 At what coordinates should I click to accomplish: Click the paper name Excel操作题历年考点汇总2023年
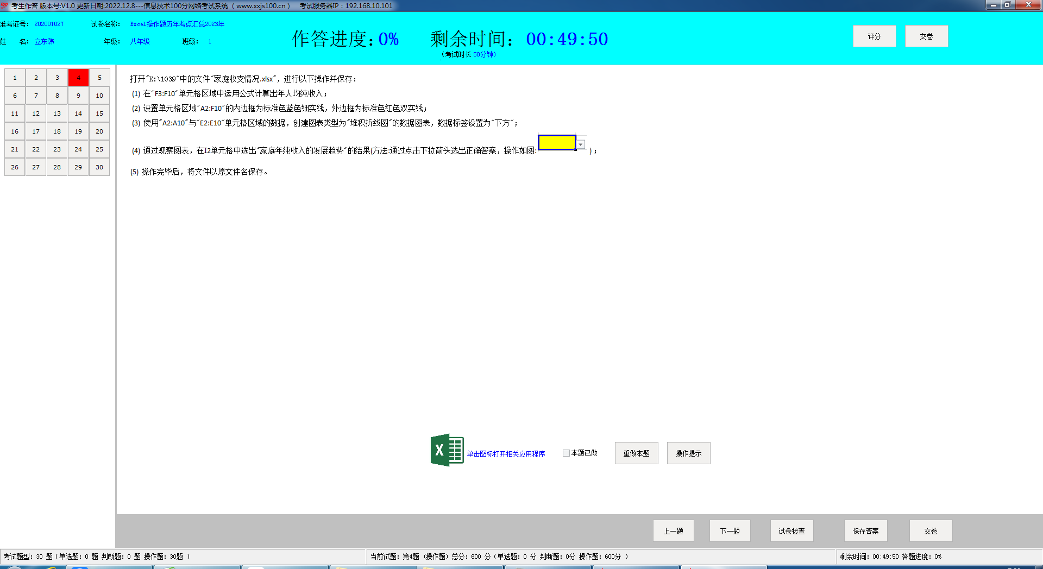(177, 24)
